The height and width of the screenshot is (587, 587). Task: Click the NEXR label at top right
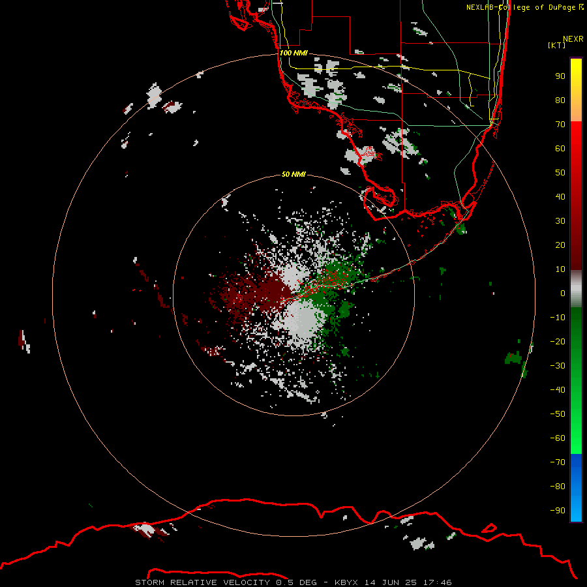coord(573,39)
